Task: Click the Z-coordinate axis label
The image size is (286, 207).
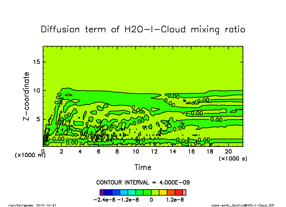Action: pyautogui.click(x=27, y=96)
